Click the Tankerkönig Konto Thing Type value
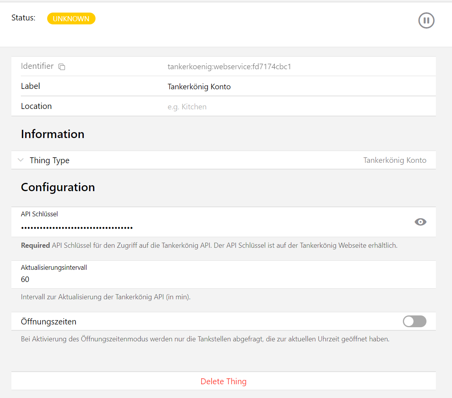452x398 pixels. coord(395,160)
